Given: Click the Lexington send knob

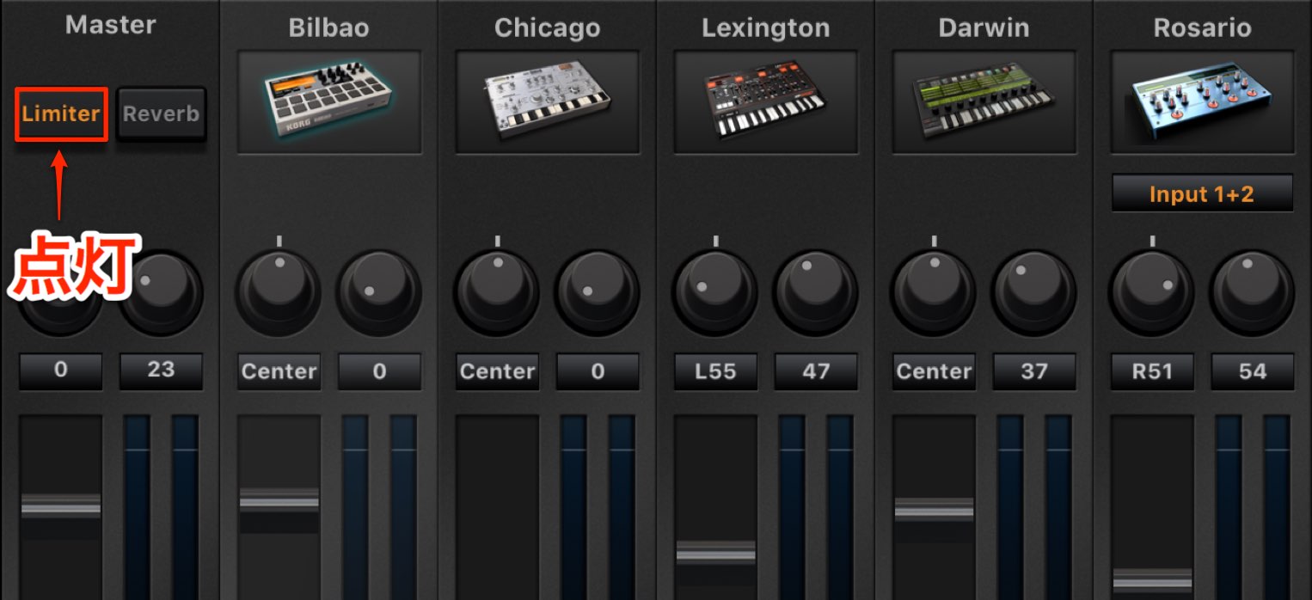Looking at the screenshot, I should tap(816, 291).
